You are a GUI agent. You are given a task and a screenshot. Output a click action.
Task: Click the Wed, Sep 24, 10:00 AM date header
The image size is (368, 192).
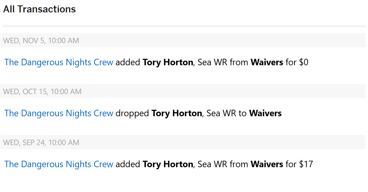pyautogui.click(x=41, y=143)
